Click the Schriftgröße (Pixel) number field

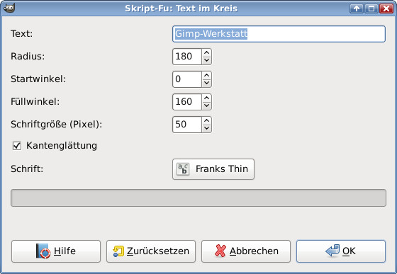[x=187, y=125]
